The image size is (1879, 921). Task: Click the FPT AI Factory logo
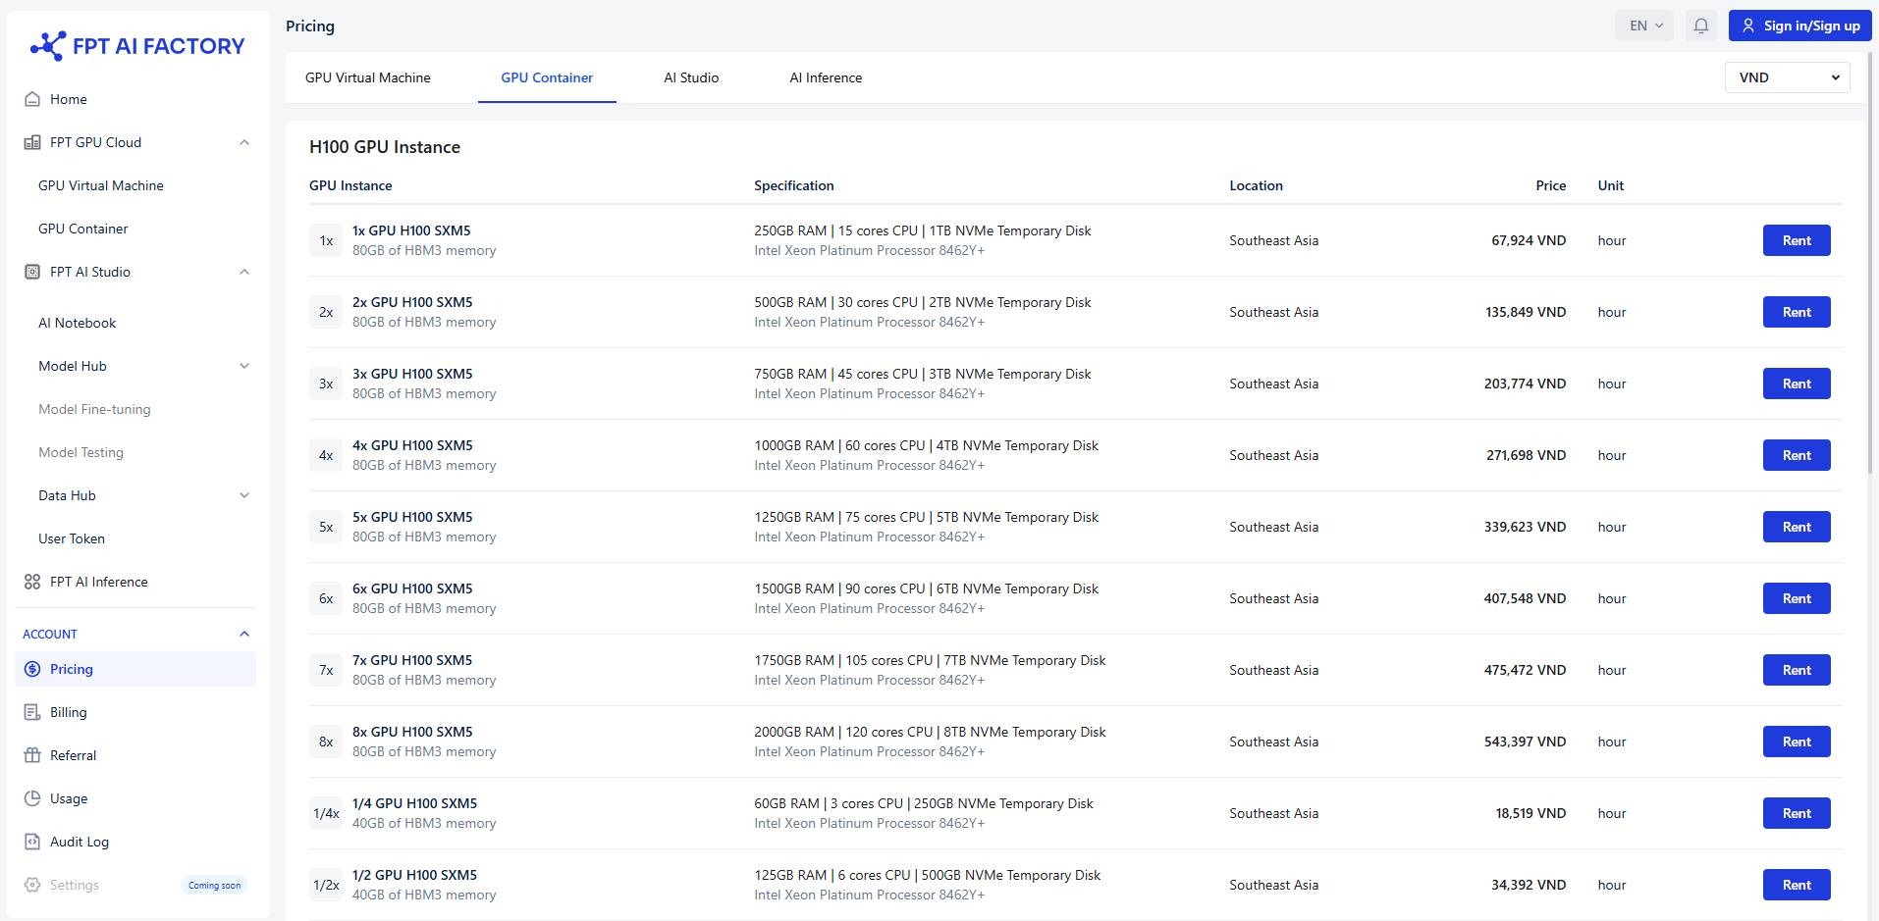click(x=137, y=46)
